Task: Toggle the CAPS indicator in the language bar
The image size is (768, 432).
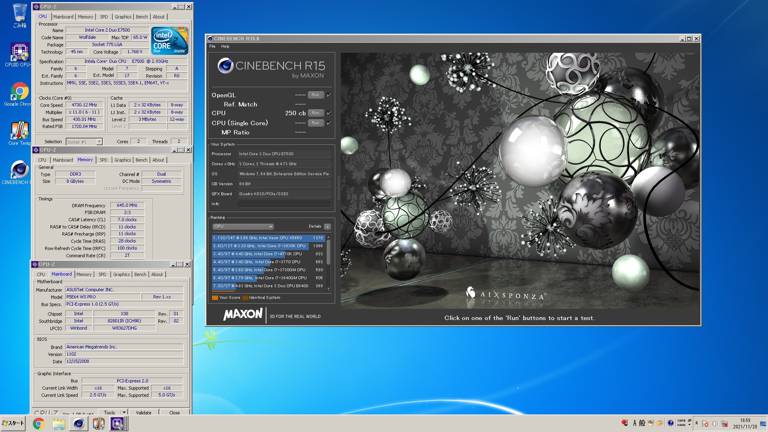Action: click(x=681, y=421)
